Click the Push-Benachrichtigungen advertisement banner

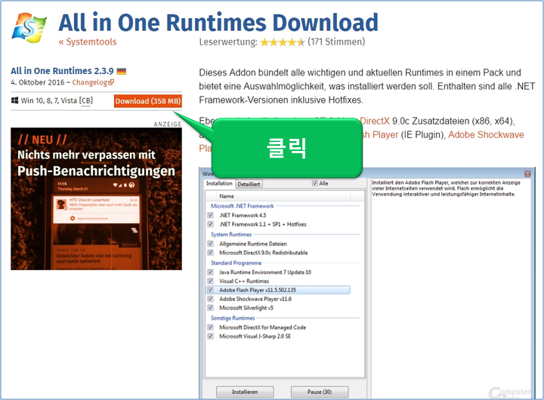pos(96,198)
